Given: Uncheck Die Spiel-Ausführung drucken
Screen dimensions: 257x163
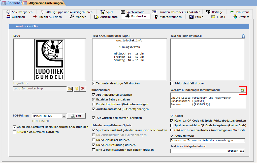Looking at the screenshot, I should click(93, 145).
